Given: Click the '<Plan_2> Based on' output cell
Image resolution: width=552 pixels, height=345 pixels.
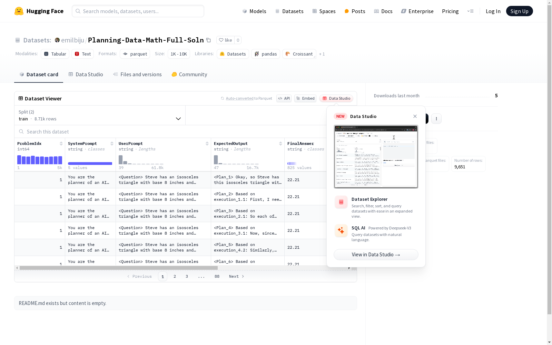Looking at the screenshot, I should pos(248,197).
